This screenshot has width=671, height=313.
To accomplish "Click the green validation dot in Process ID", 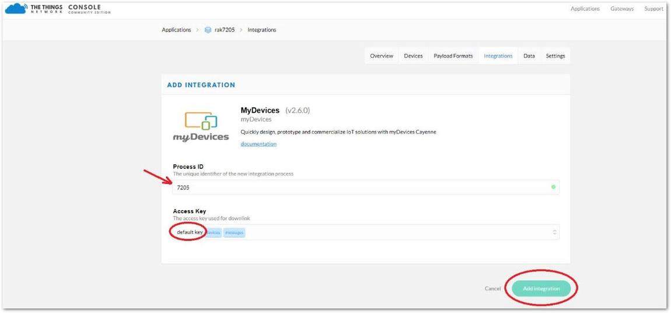I will tap(553, 187).
